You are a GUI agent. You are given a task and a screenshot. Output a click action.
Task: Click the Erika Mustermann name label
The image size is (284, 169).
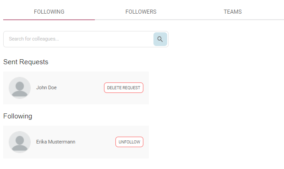point(55,142)
